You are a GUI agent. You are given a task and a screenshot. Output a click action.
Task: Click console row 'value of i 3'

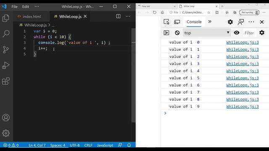tap(214, 64)
